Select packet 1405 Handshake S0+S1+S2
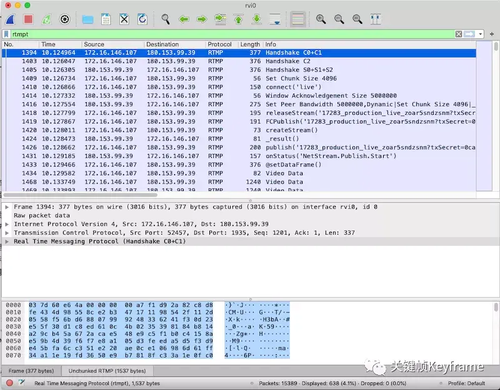 click(x=239, y=70)
